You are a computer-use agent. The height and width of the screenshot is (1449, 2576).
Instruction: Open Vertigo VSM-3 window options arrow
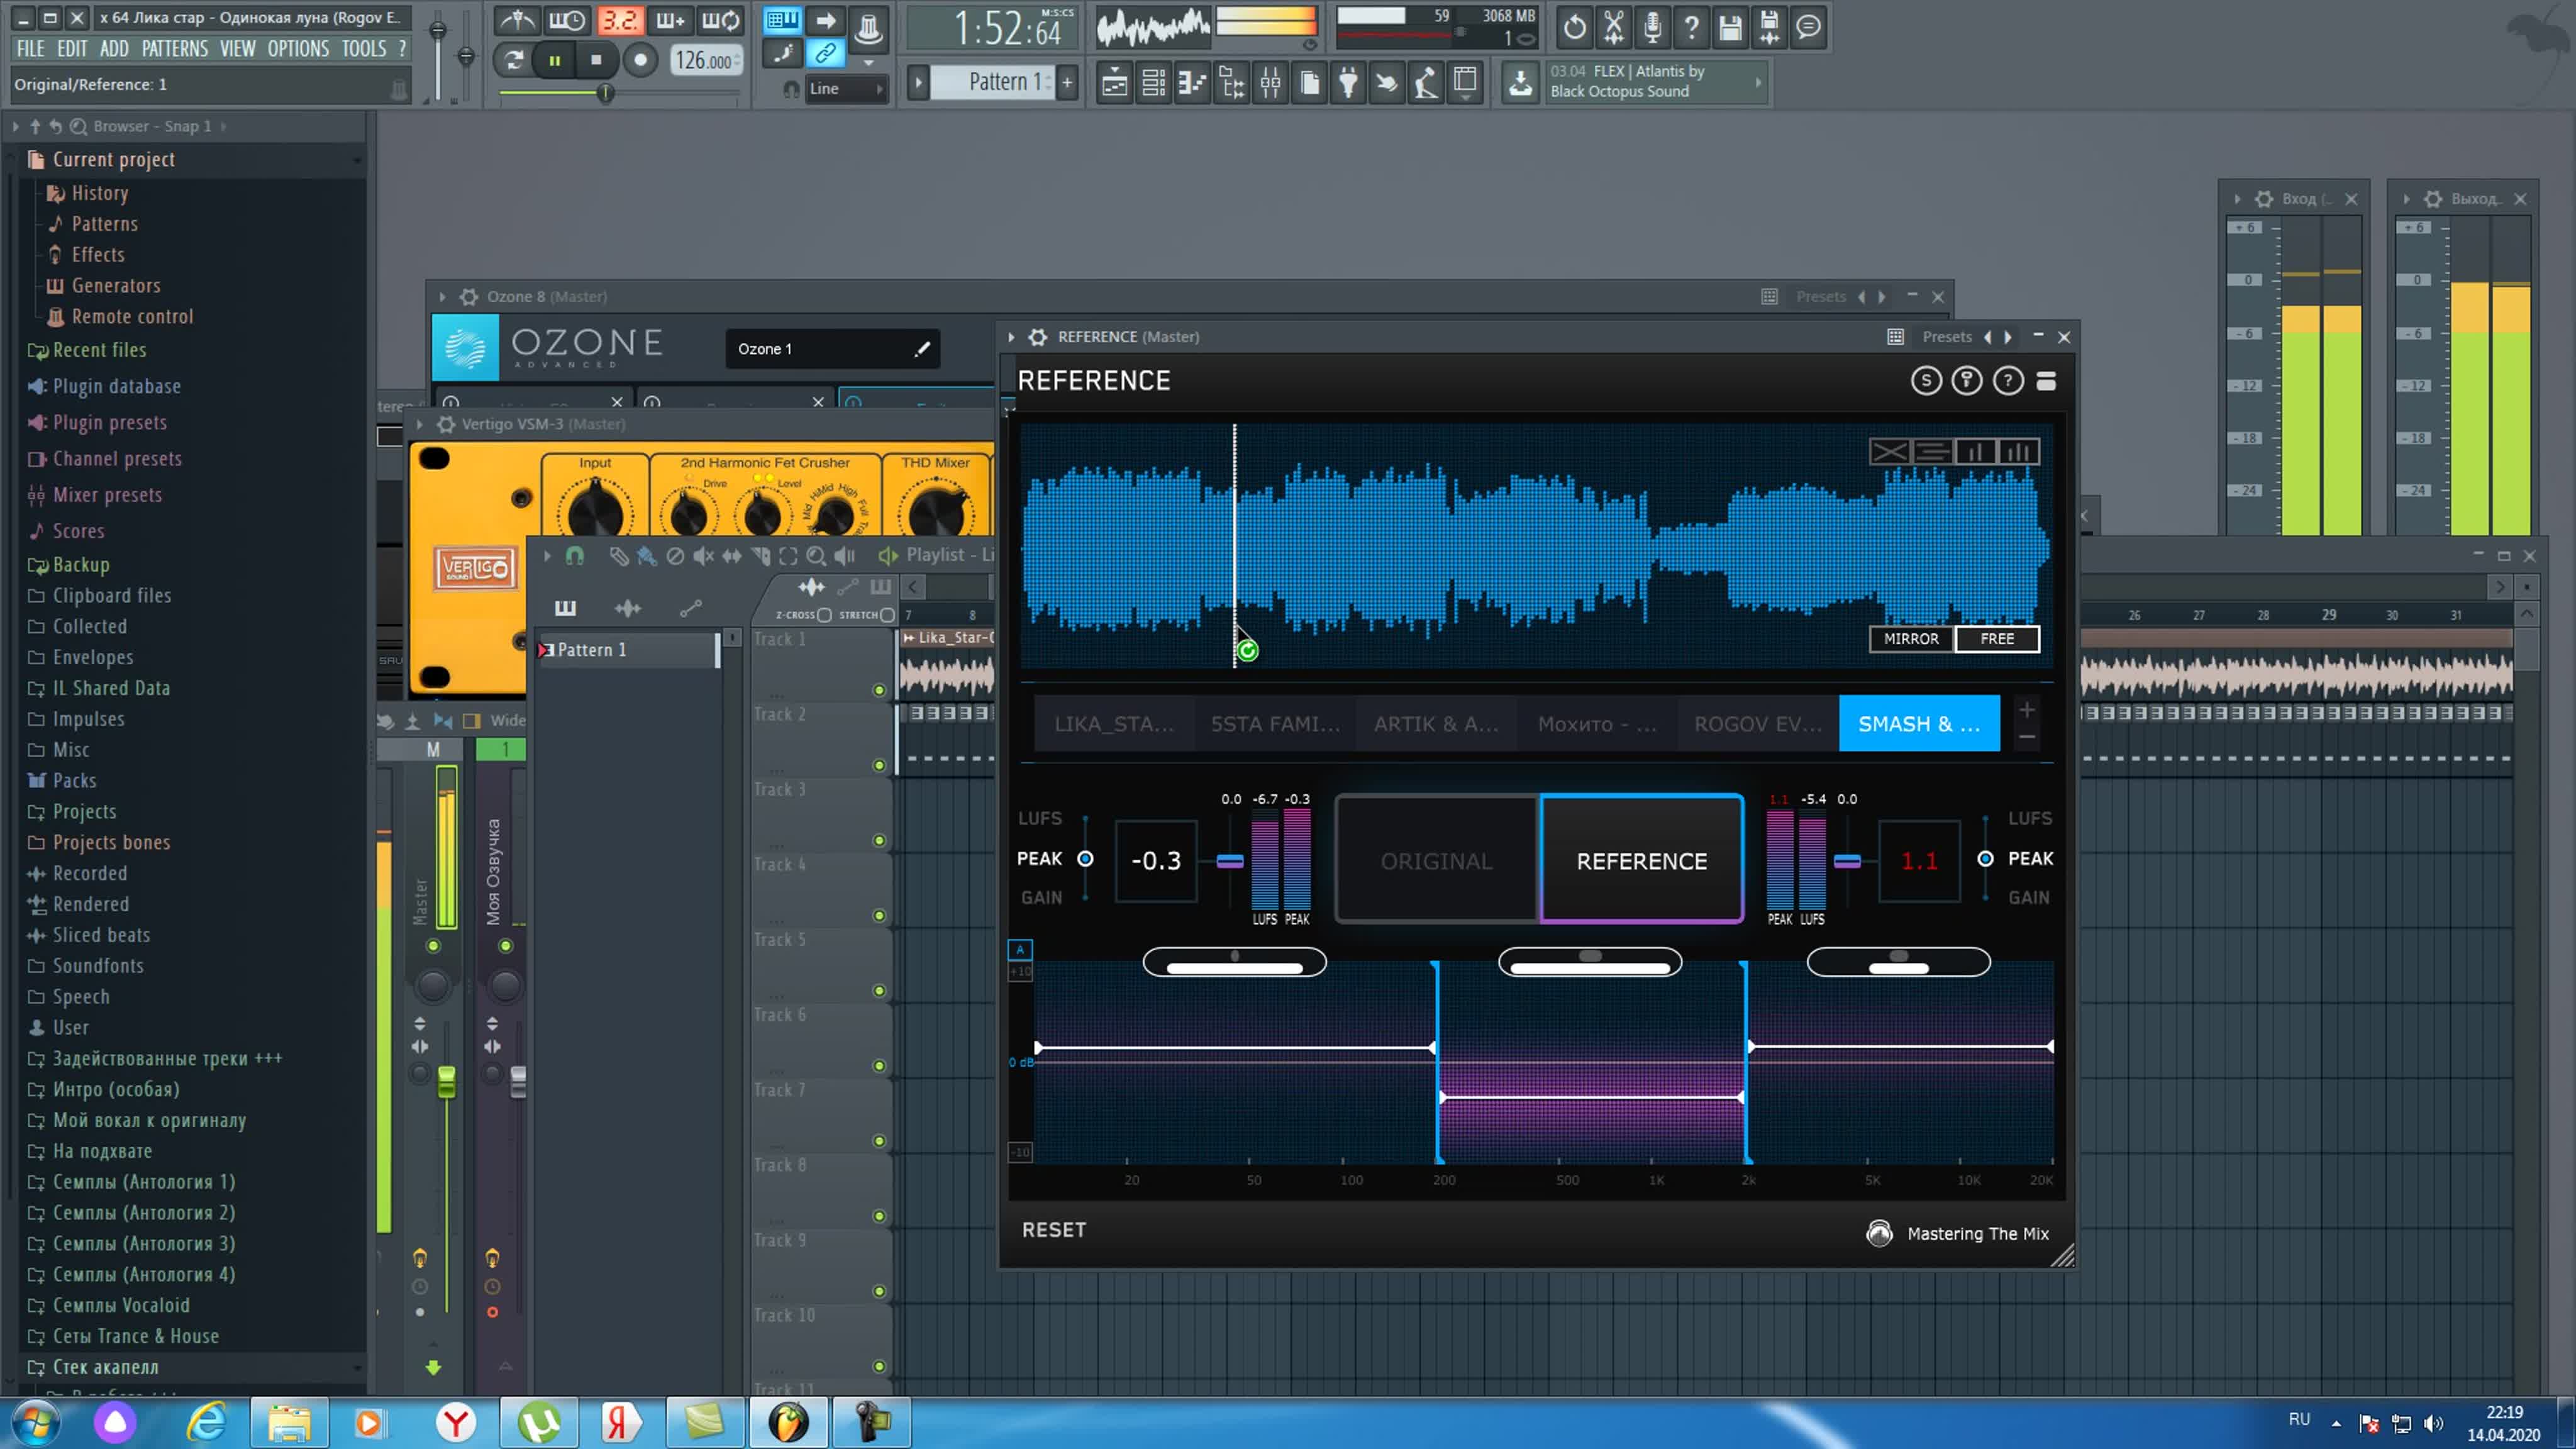[x=419, y=424]
